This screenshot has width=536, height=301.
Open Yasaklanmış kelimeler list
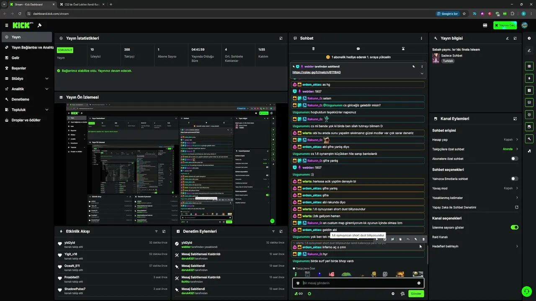point(475,198)
